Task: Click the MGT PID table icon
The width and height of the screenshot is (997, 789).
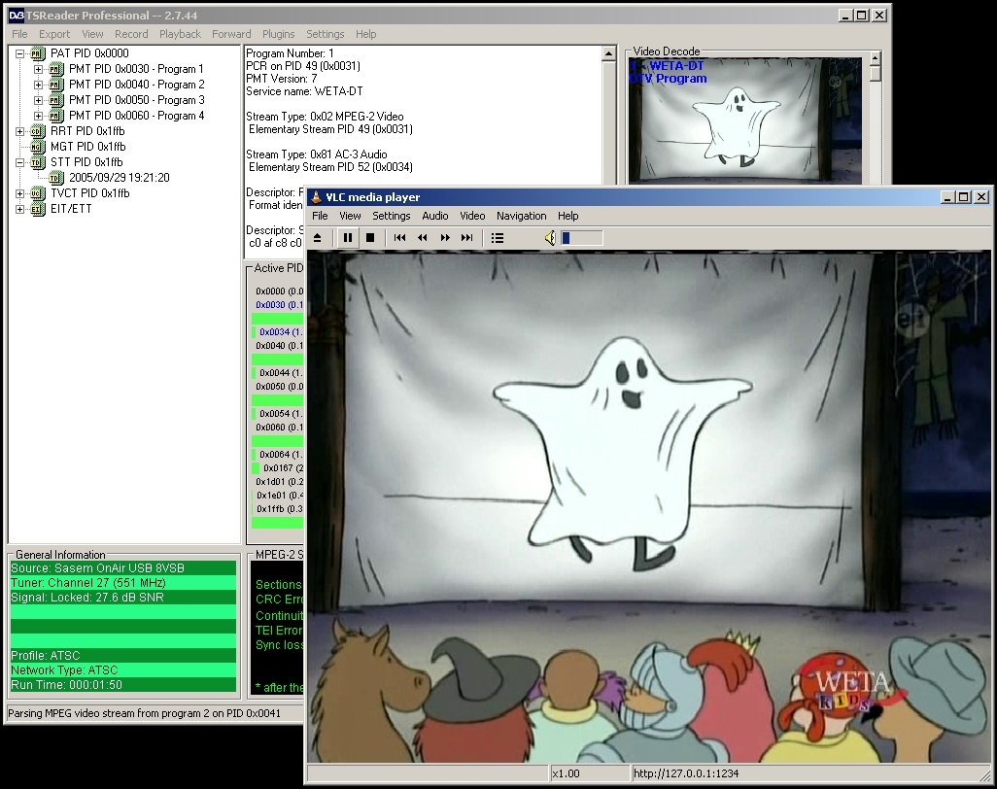Action: pos(38,147)
